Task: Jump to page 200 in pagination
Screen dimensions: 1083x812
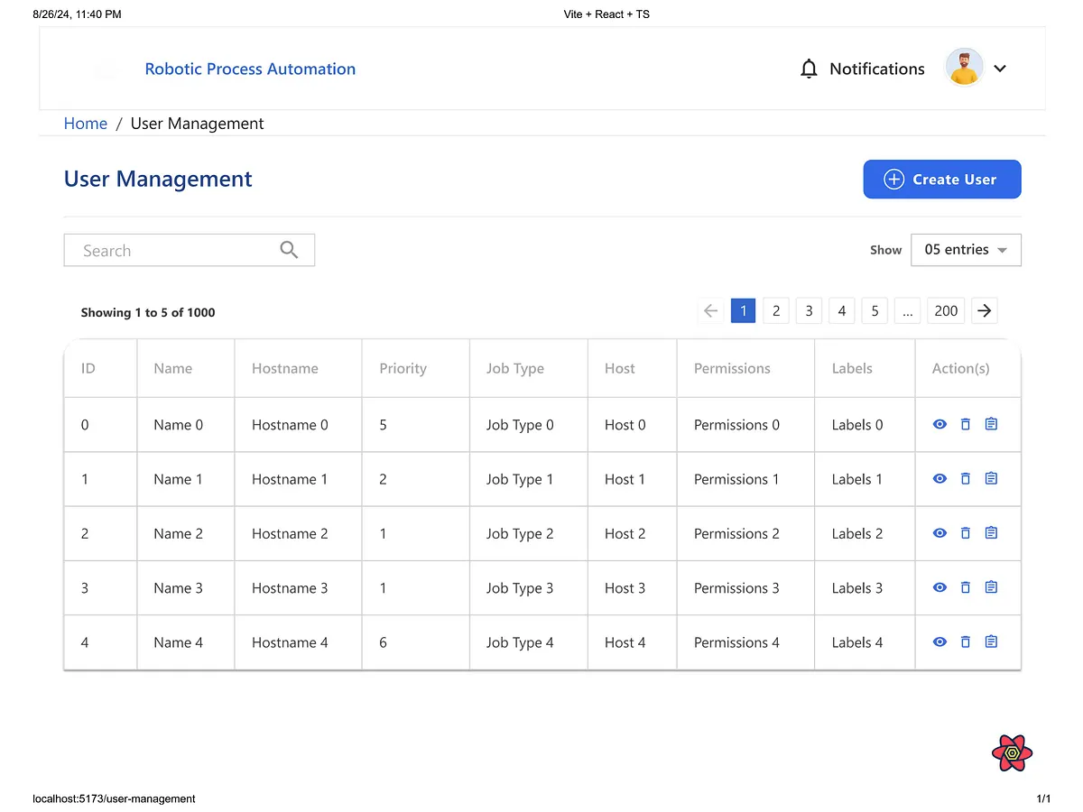Action: [x=946, y=310]
